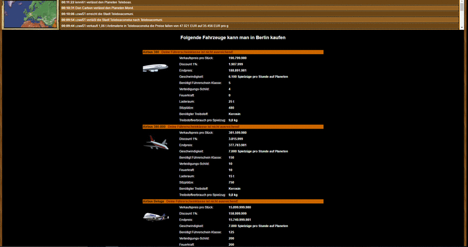Screen dimensions: 468x247
Task: Select log entry 'erreicht die Stadt Teleboacomuni'
Action: 259,13
